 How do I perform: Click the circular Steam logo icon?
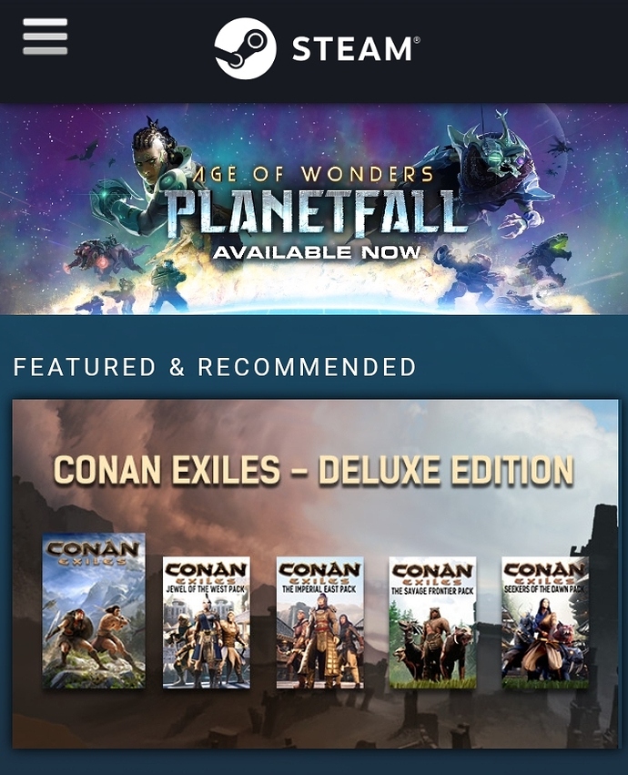245,48
